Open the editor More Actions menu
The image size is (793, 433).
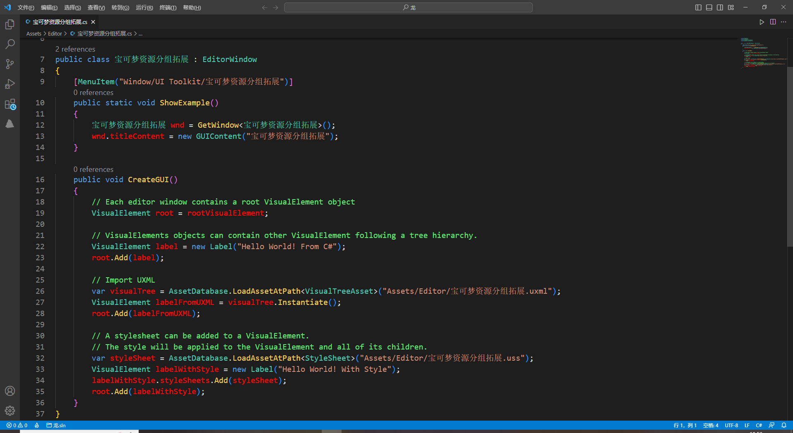point(784,22)
